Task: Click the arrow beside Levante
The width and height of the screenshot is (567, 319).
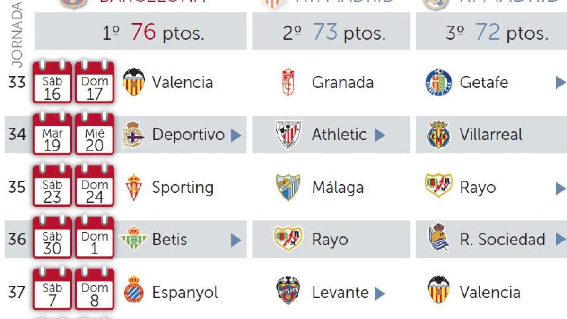Action: coord(380,293)
